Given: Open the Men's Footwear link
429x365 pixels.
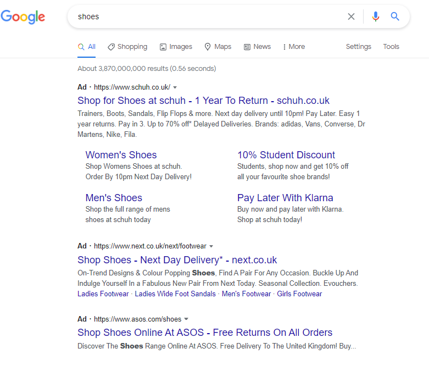Looking at the screenshot, I should click(246, 294).
